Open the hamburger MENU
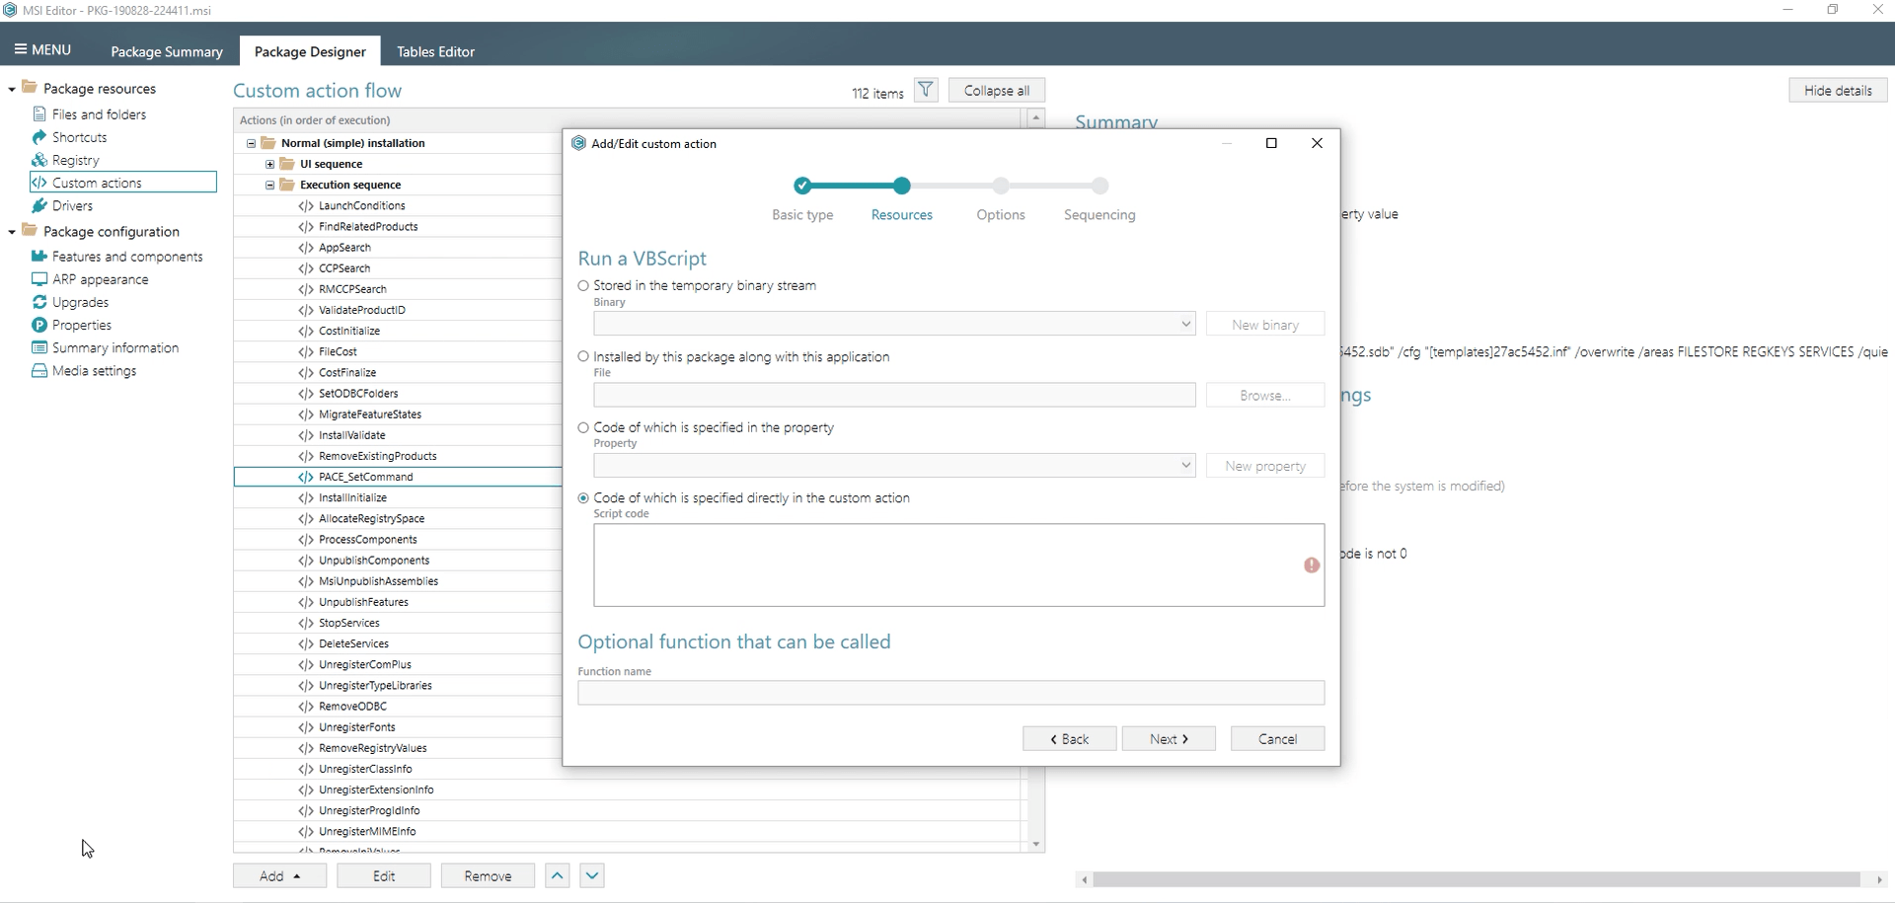Image resolution: width=1895 pixels, height=903 pixels. 42,49
